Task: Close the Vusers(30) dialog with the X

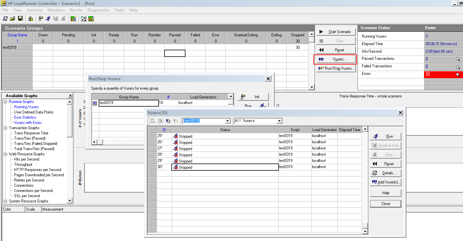Action: 400,112
